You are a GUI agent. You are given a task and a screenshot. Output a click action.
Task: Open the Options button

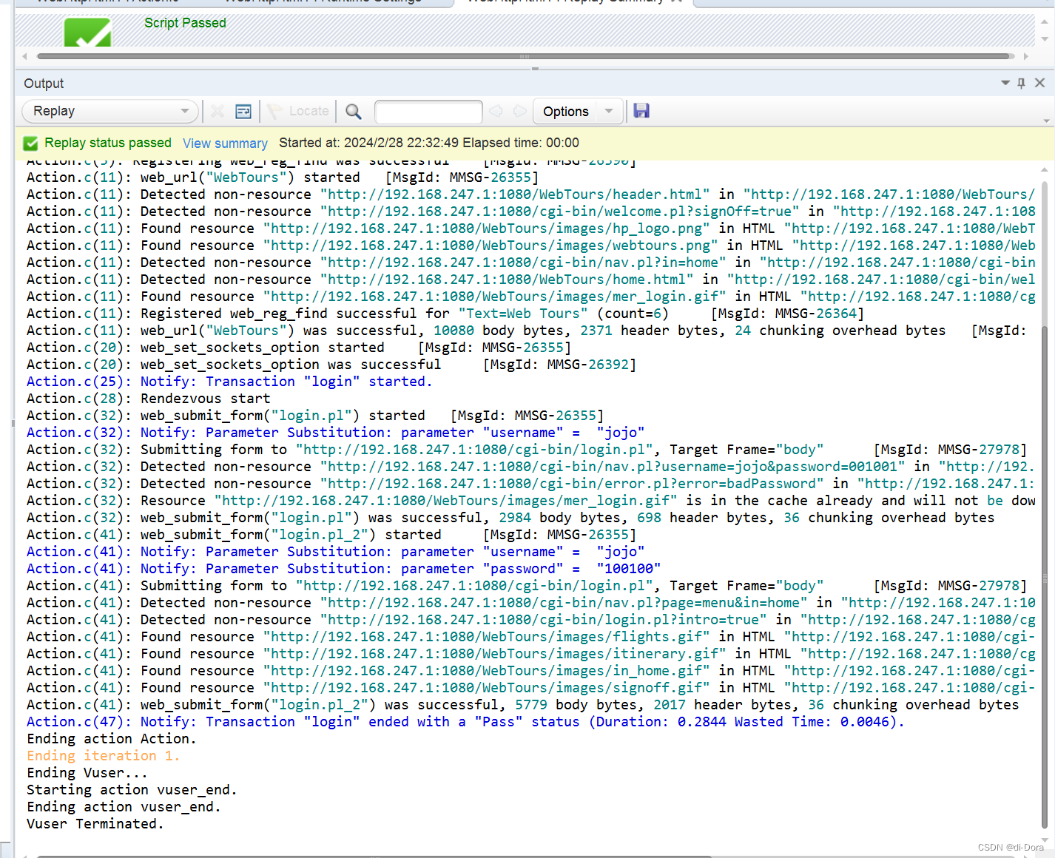[x=566, y=111]
